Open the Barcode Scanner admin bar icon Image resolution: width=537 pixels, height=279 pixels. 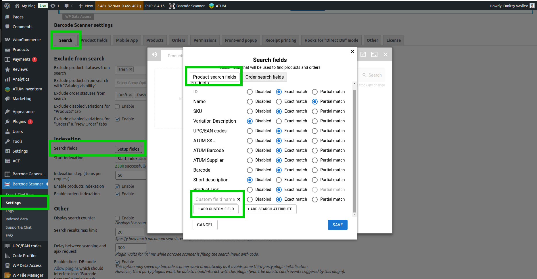(172, 6)
